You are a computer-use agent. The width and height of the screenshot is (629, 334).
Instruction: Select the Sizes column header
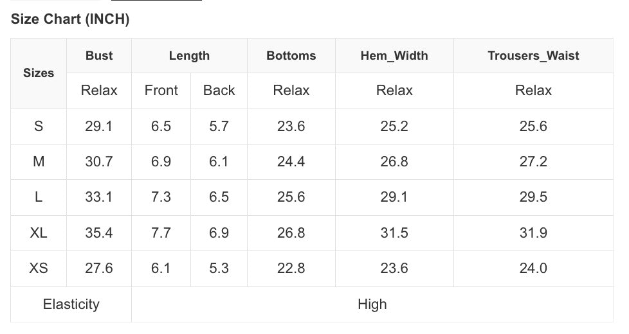pos(39,73)
